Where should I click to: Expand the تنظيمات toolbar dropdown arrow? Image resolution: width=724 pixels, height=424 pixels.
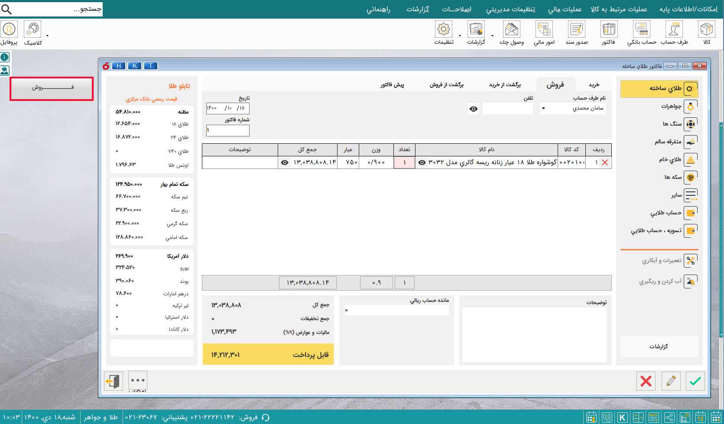point(460,36)
